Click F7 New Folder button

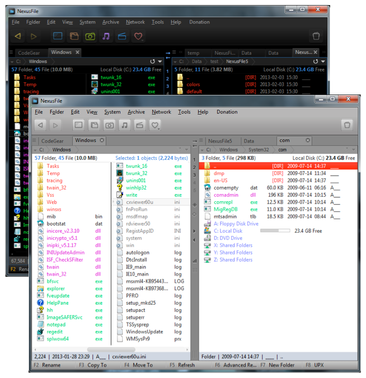click(278, 365)
